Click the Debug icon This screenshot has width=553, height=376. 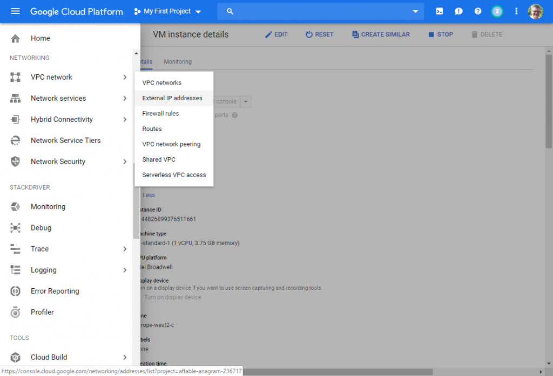[x=15, y=227]
